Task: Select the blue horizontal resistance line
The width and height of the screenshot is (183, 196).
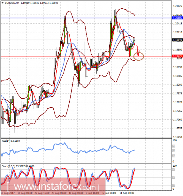Action: (x=86, y=18)
